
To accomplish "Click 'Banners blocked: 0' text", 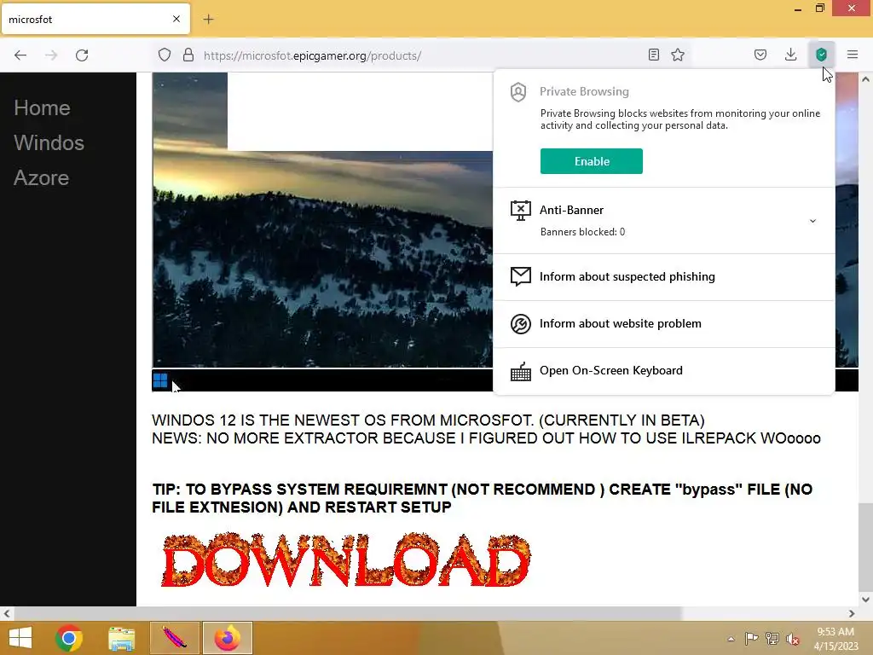I will [582, 232].
